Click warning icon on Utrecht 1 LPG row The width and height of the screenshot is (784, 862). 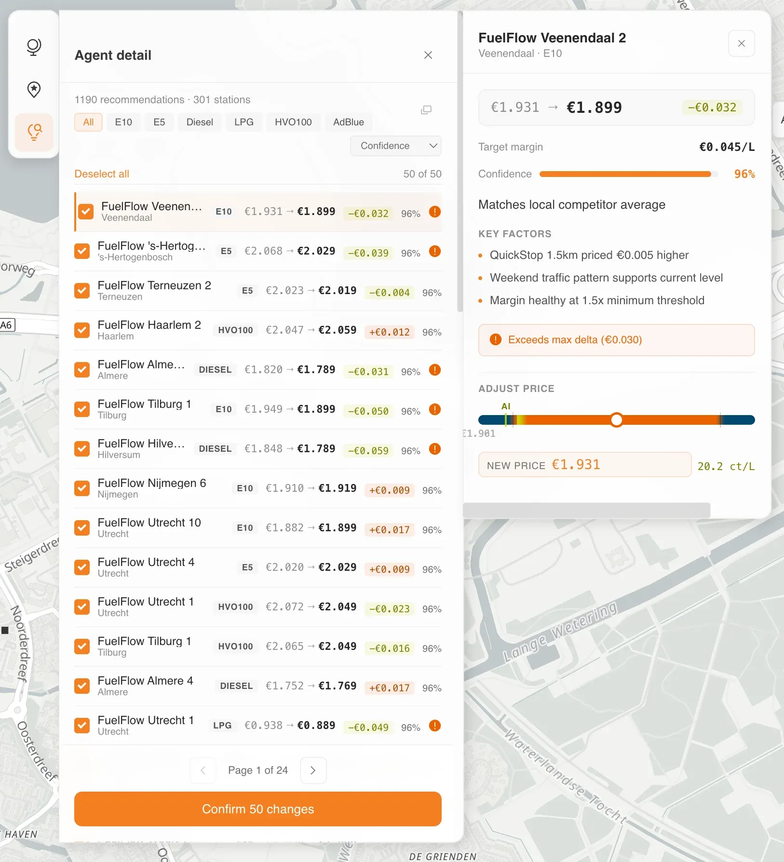pos(435,726)
